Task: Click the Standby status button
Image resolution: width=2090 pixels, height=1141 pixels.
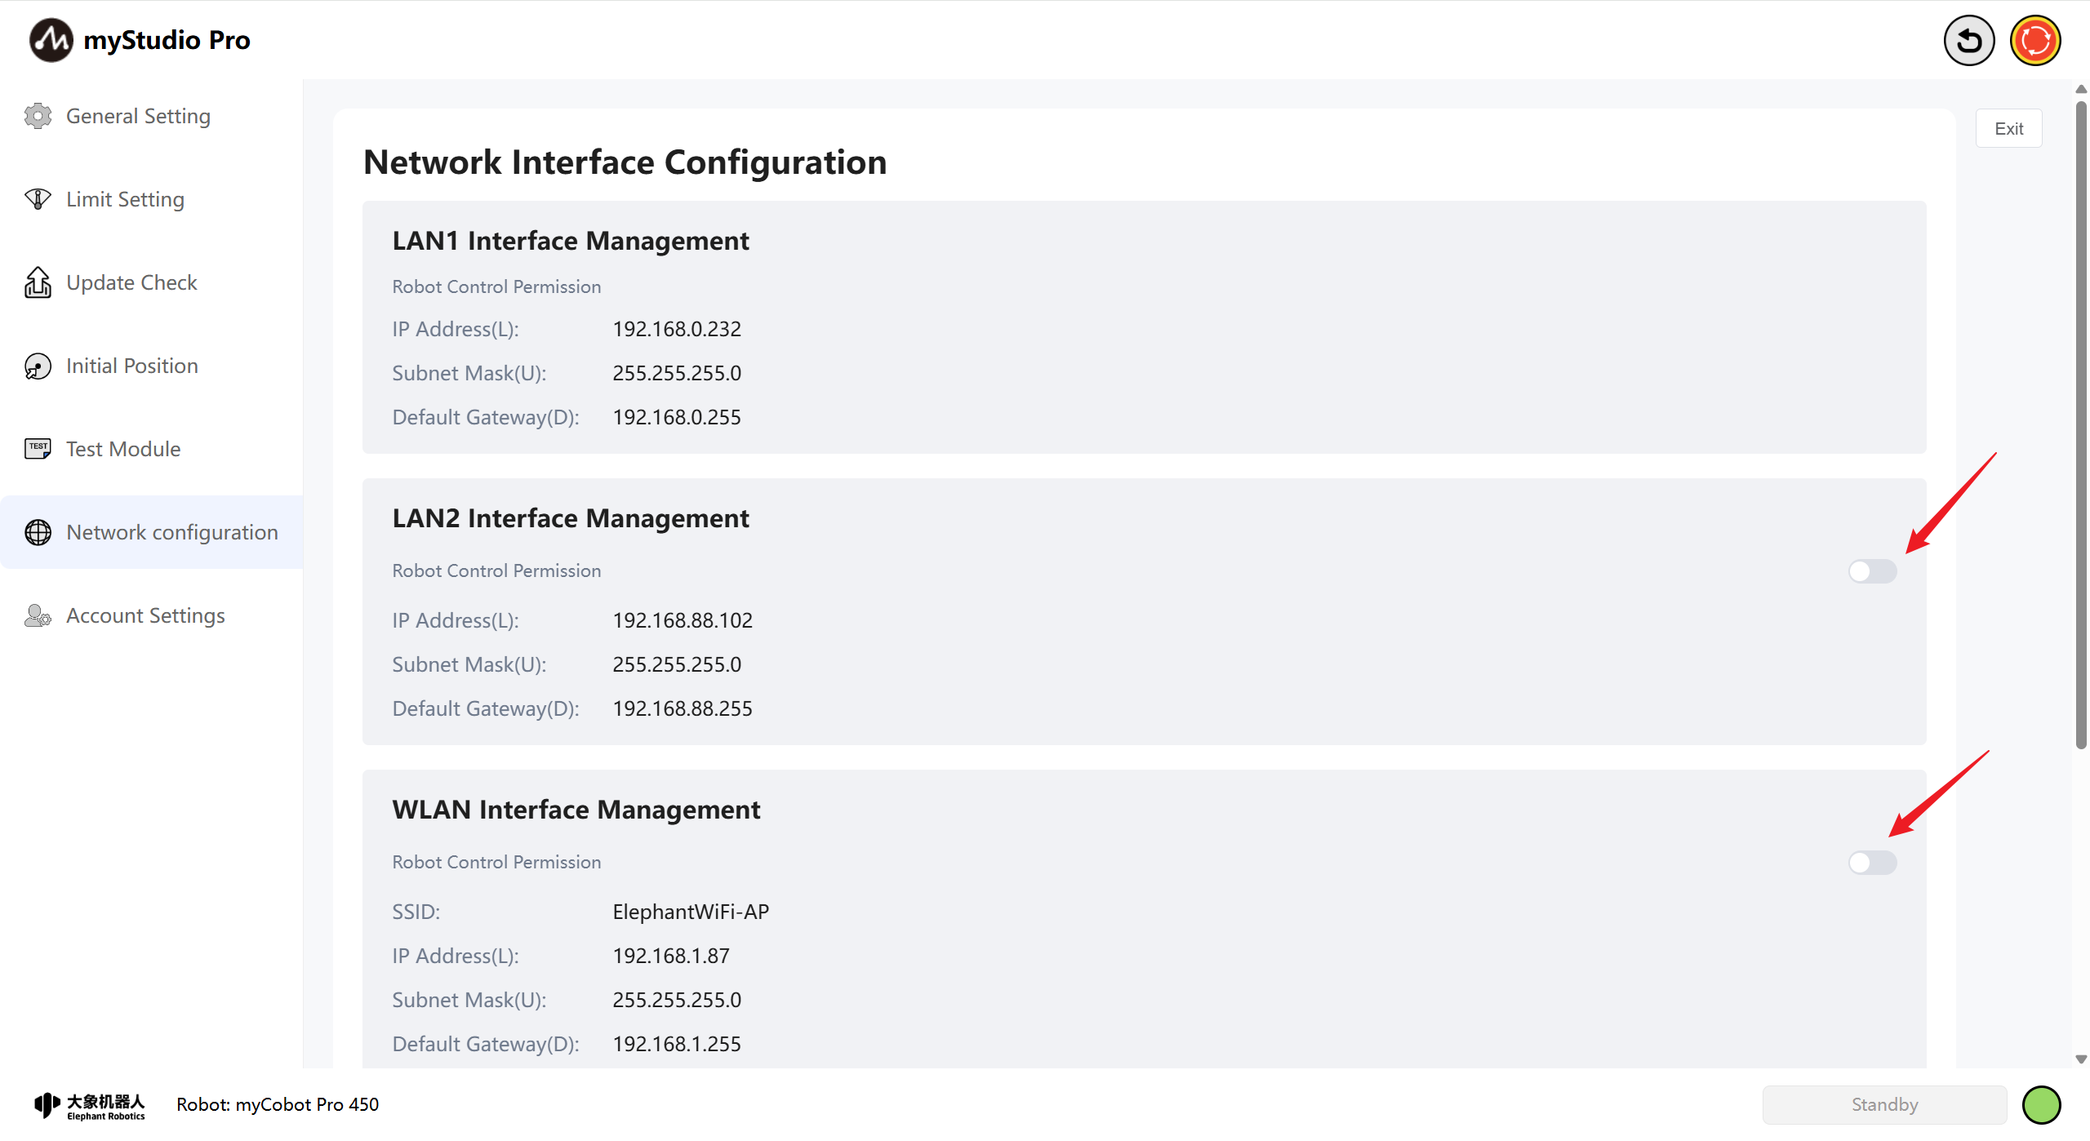Action: (1884, 1104)
